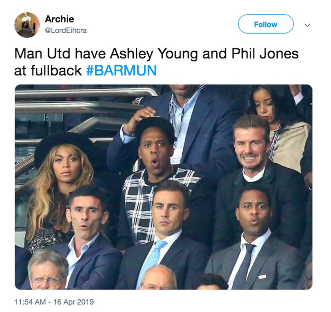Expand the tweet options chevron
The height and width of the screenshot is (312, 331).
click(x=307, y=25)
